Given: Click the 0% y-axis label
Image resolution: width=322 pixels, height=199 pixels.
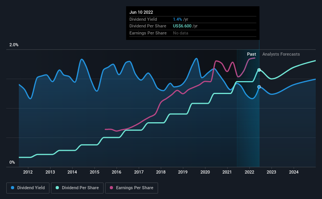Looking at the screenshot, I should [x=12, y=162].
